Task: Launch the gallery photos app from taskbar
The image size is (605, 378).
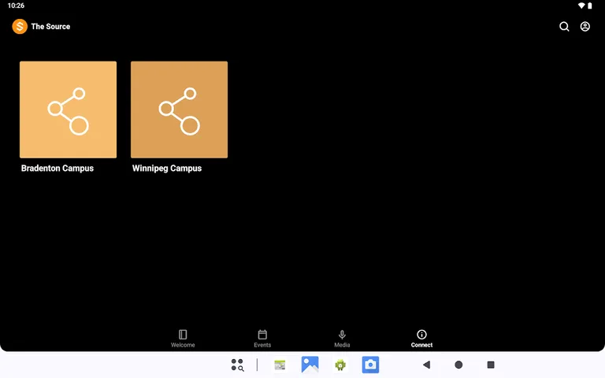Action: (x=310, y=365)
